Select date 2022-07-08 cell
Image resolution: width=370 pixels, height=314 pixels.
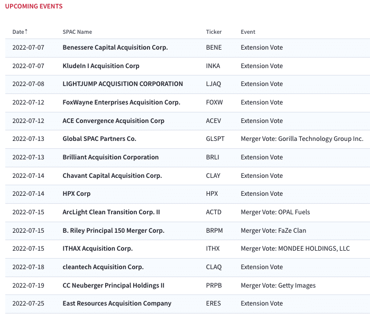[x=28, y=84]
